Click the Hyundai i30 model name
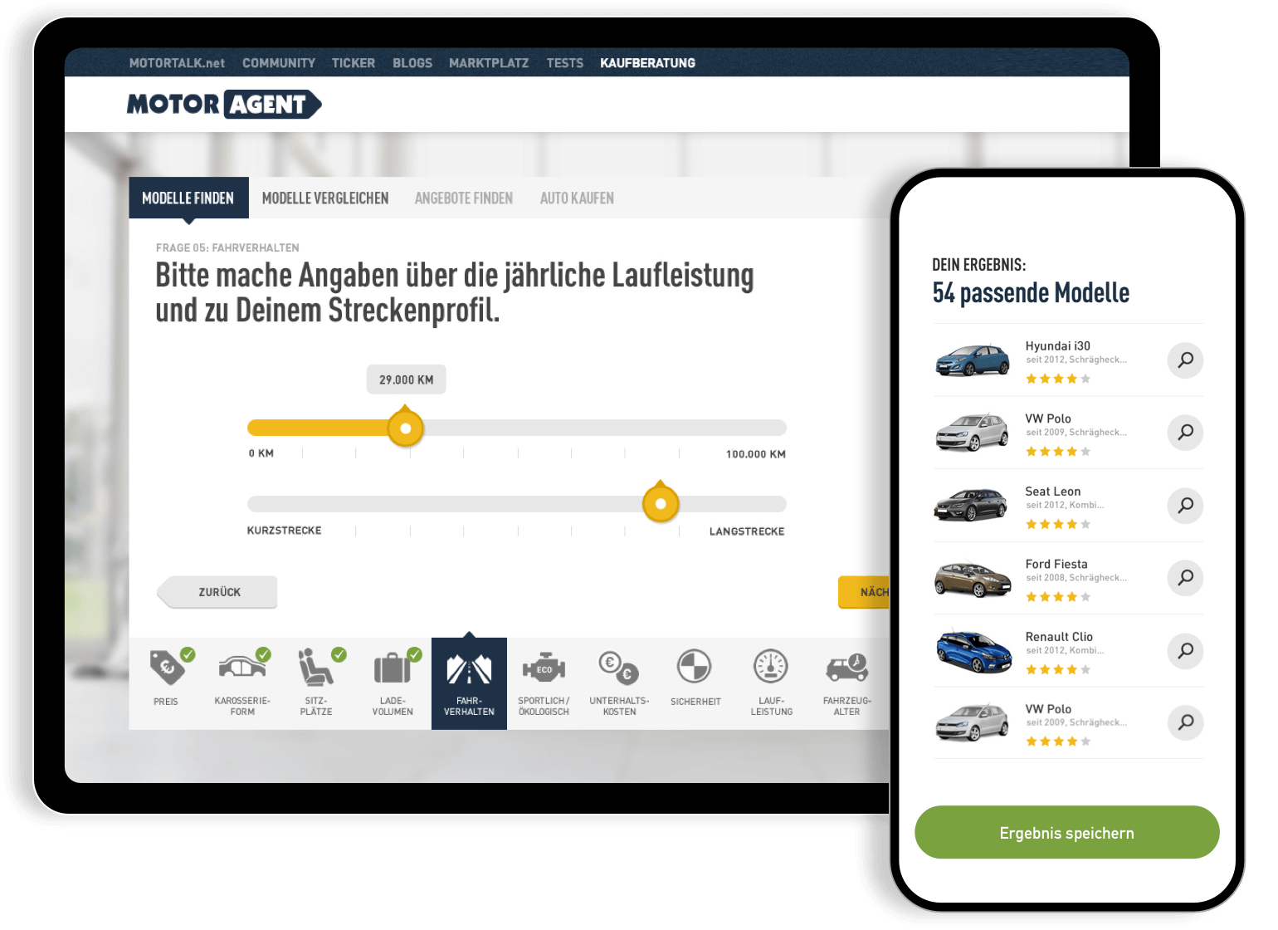1278x930 pixels. click(x=1057, y=346)
